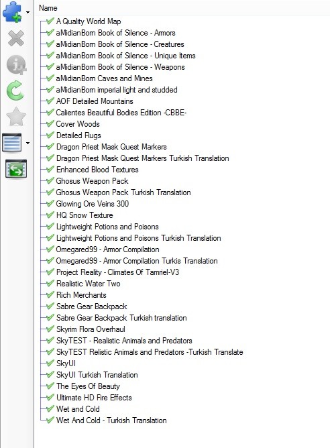Select Lightweight Potions and Poisons Turkish Translation
The width and height of the screenshot is (330, 448).
click(139, 238)
